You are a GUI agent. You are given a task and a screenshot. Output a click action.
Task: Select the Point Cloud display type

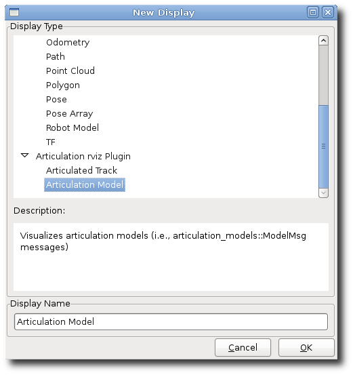70,71
